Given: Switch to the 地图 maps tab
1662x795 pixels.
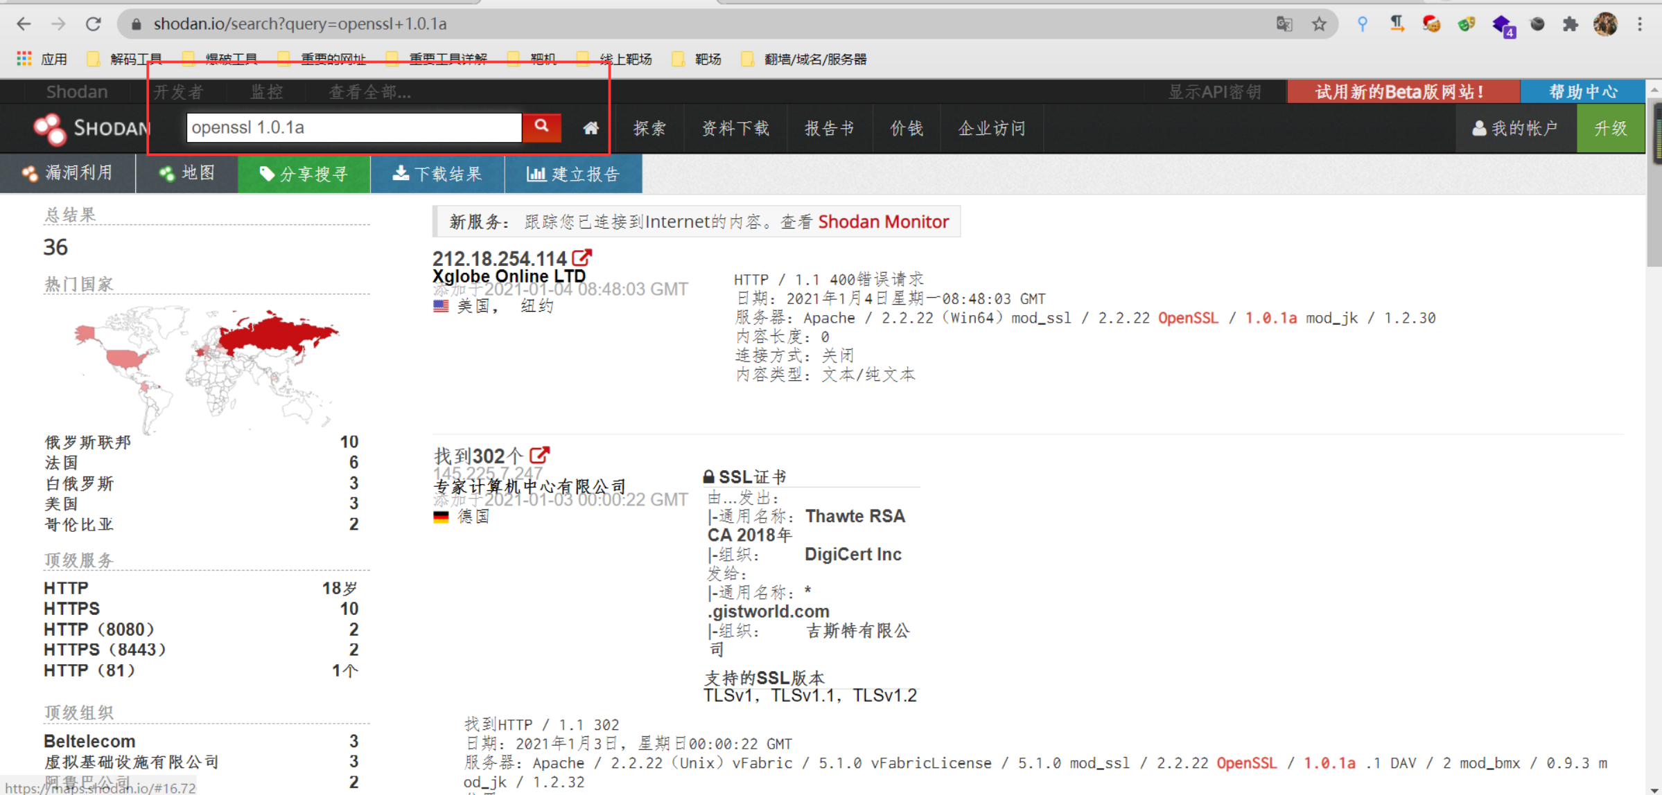Looking at the screenshot, I should click(x=187, y=173).
